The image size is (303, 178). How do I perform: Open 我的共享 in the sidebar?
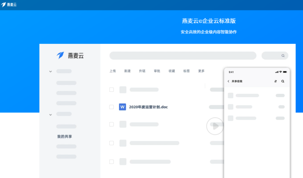[65, 137]
